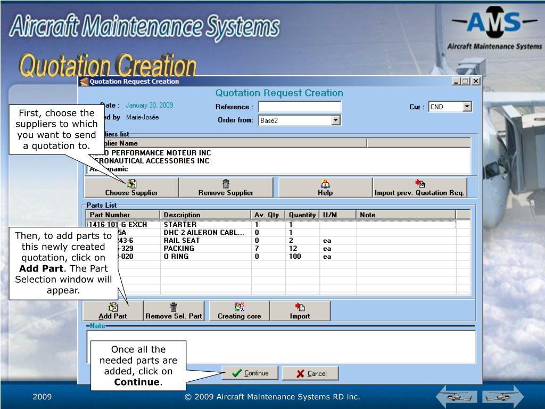This screenshot has height=409, width=545.
Task: Click the Note column header in Parts List
Action: tap(406, 215)
